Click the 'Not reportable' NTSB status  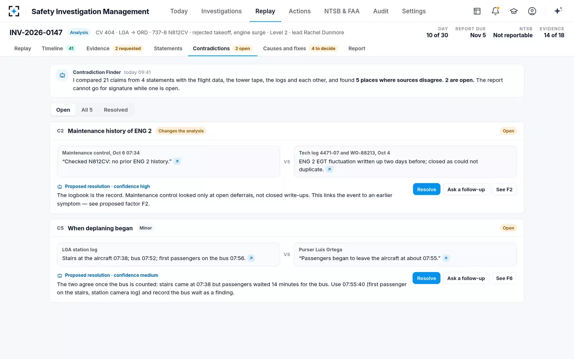[513, 35]
